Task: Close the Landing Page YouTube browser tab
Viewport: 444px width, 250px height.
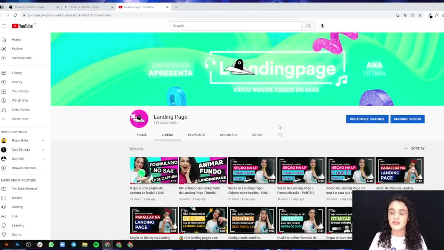Action: pos(167,7)
